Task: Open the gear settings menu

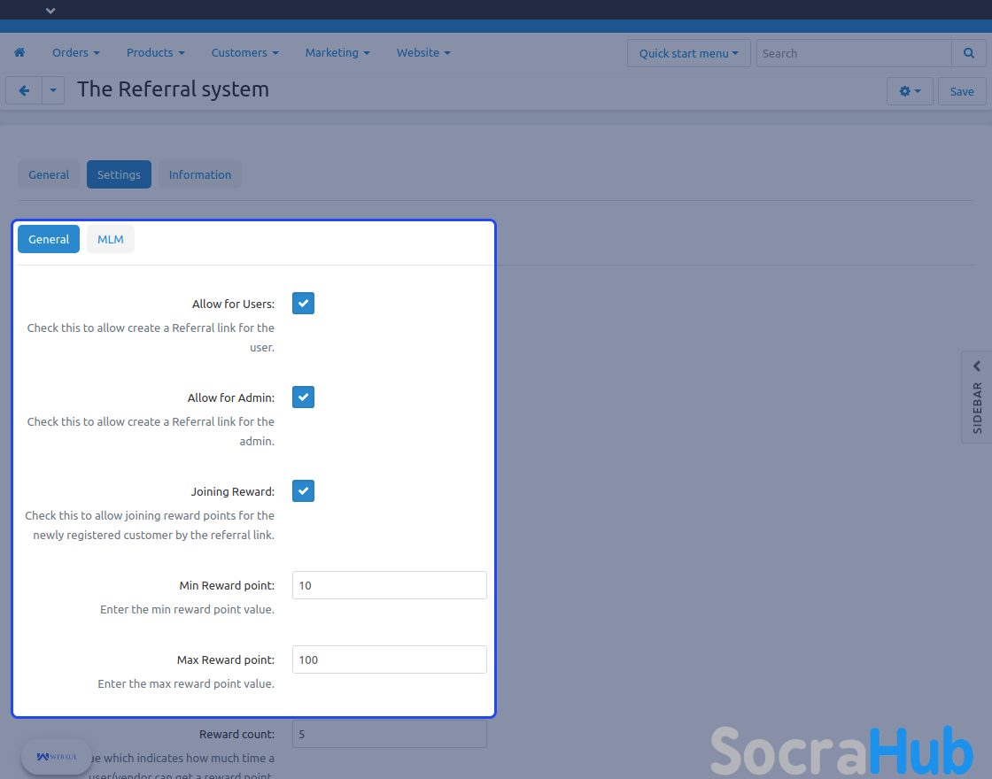Action: coord(910,91)
